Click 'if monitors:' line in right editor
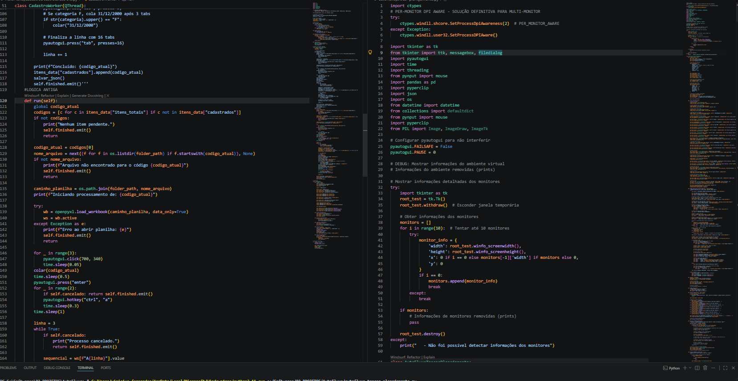The height and width of the screenshot is (381, 738). coord(414,310)
